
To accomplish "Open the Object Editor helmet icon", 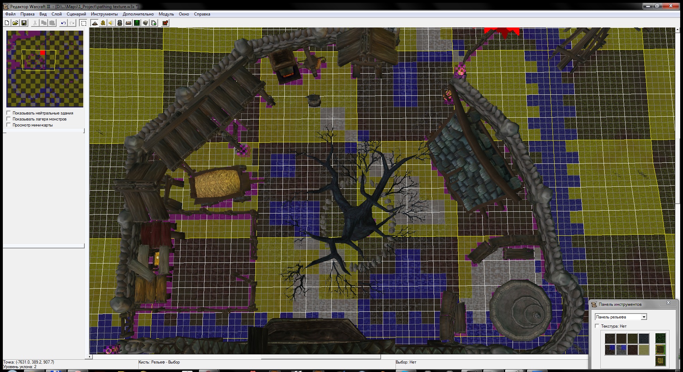I will coord(120,23).
